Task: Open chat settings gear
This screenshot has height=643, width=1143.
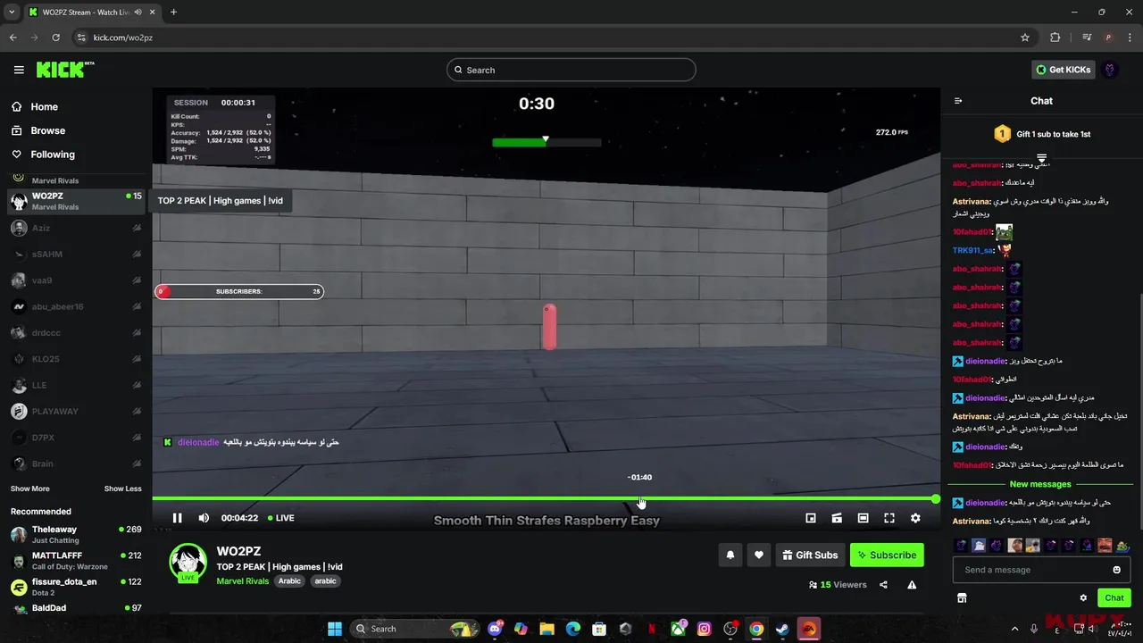Action: click(x=1083, y=597)
